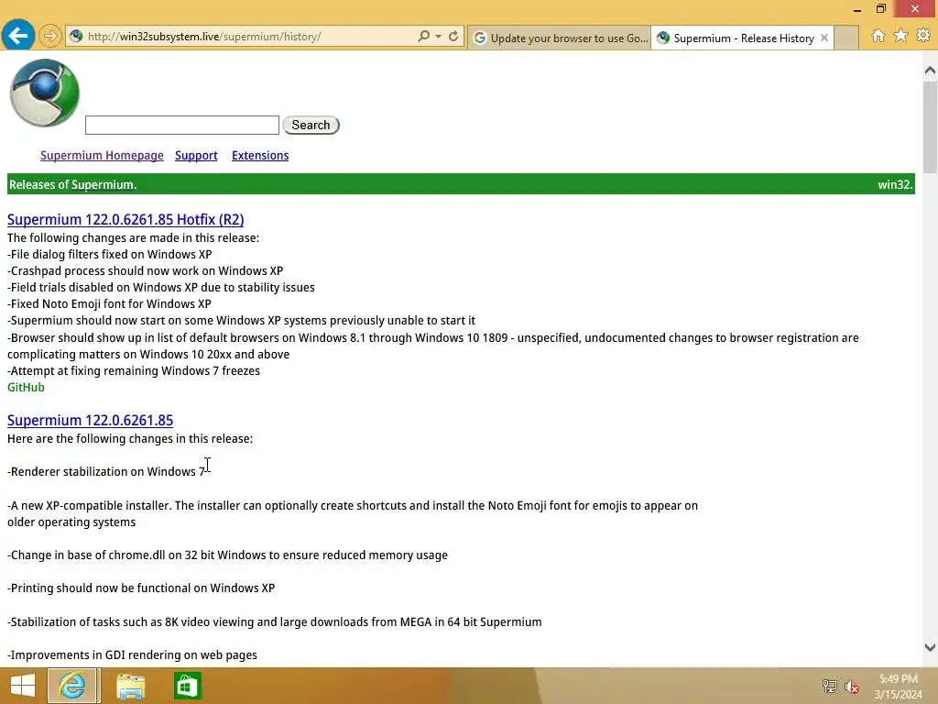Viewport: 938px width, 704px height.
Task: Click the vertical scrollbar thumb
Action: 930,126
